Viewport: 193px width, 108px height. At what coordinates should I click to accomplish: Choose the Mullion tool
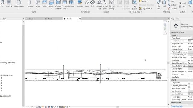pyautogui.click(x=71, y=4)
